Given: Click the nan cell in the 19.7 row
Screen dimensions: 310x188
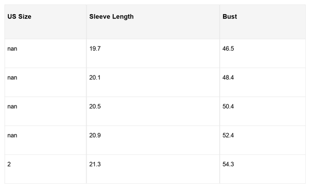Looking at the screenshot, I should (12, 49).
